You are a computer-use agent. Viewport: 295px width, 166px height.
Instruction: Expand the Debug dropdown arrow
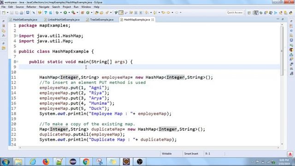coord(61,12)
